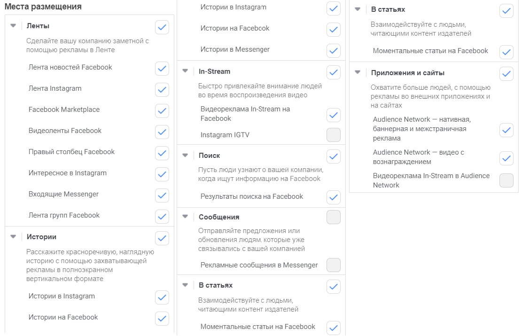Uncheck Audience Network видео с вознаграждением
Viewport: 522px width, 336px height.
(506, 158)
